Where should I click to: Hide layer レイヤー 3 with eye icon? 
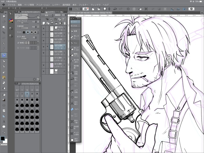(x=44, y=53)
